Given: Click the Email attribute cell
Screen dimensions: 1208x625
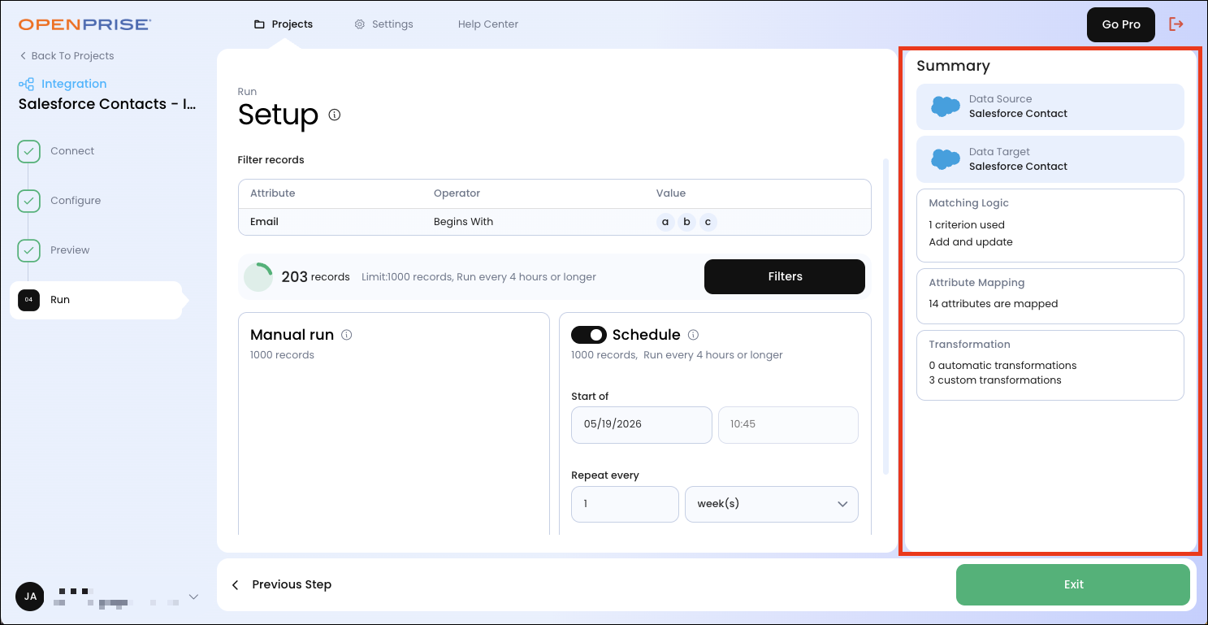Looking at the screenshot, I should pos(265,222).
